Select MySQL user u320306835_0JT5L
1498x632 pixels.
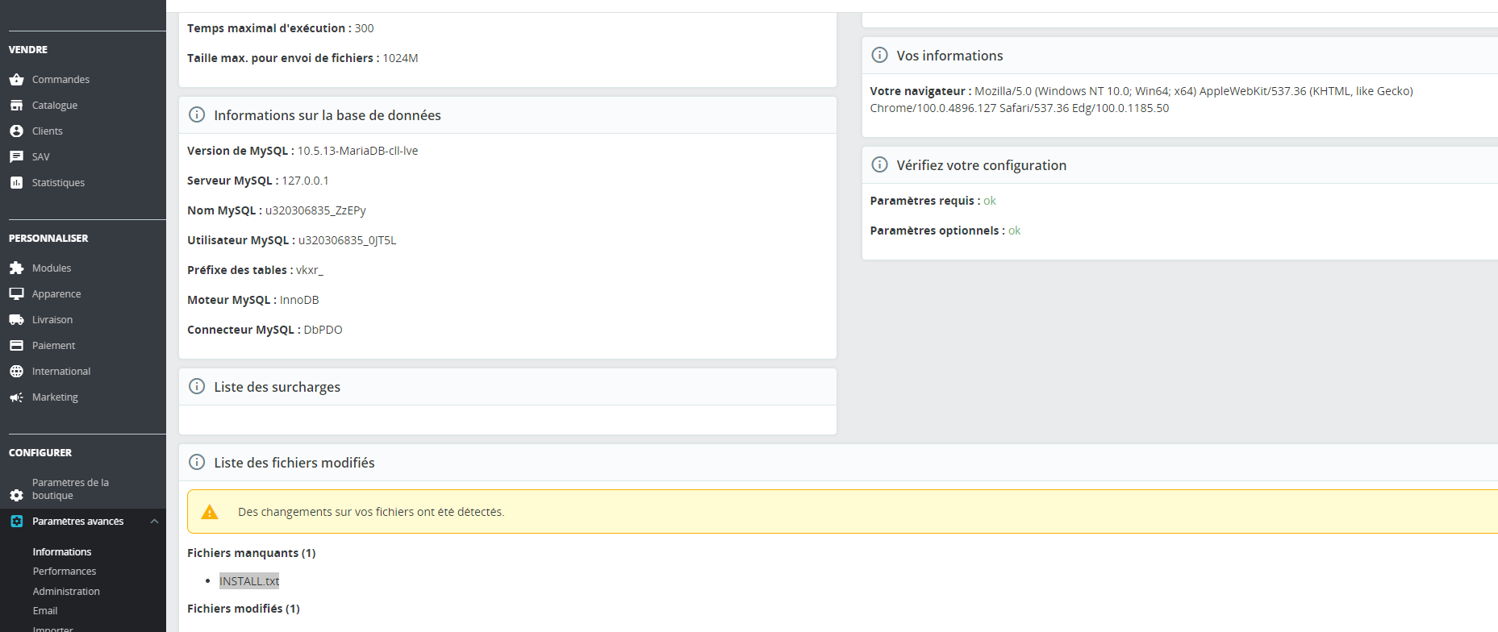[x=347, y=240]
